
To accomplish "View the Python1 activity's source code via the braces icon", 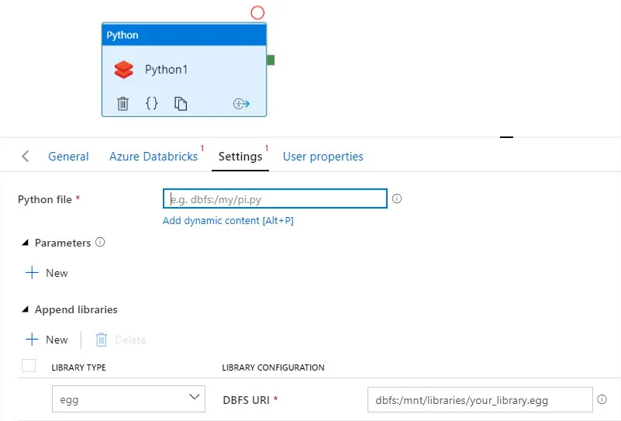I will [x=152, y=103].
